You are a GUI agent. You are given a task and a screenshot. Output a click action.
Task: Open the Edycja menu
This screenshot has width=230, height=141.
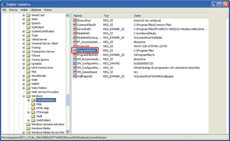(13, 10)
